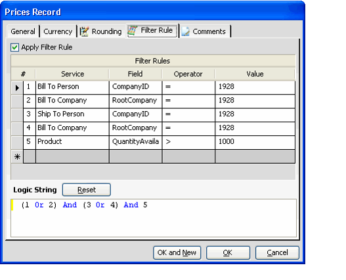Click the 'RootCompany' field in row 4
The width and height of the screenshot is (346, 280).
[x=135, y=129]
